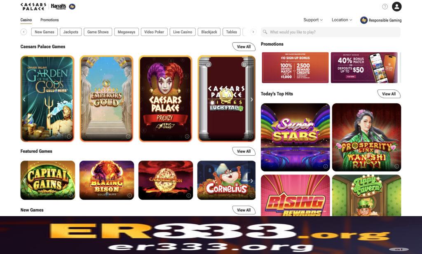The height and width of the screenshot is (254, 422).
Task: View all Today's Top Hits
Action: 389,94
